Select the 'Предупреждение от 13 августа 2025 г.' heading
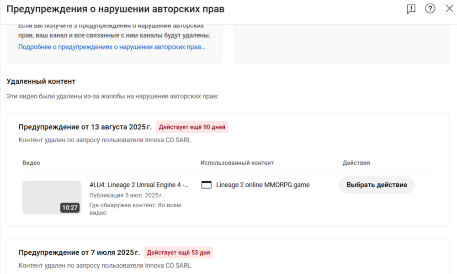 [x=85, y=127]
